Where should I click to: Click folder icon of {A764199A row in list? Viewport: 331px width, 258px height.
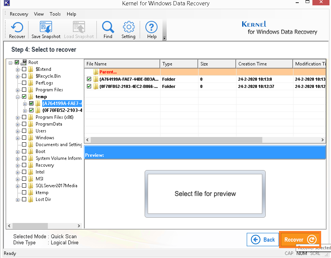pos(96,79)
